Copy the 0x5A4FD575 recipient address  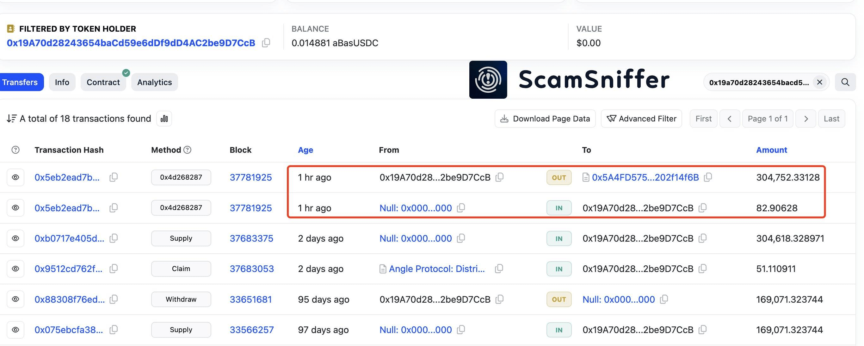pos(708,177)
